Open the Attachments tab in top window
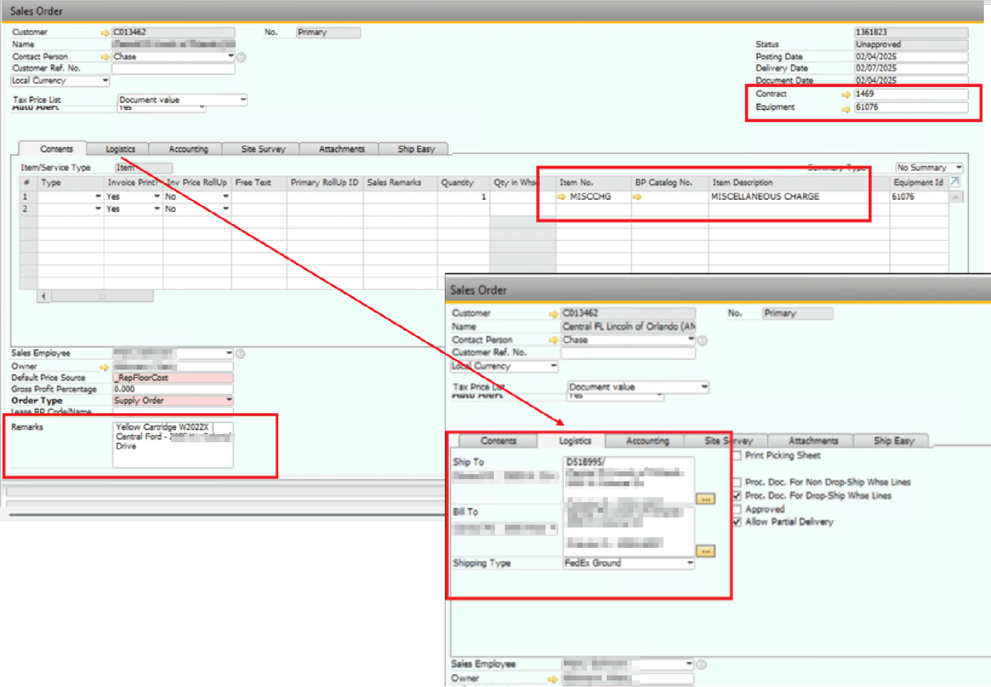The width and height of the screenshot is (991, 687). (x=341, y=149)
